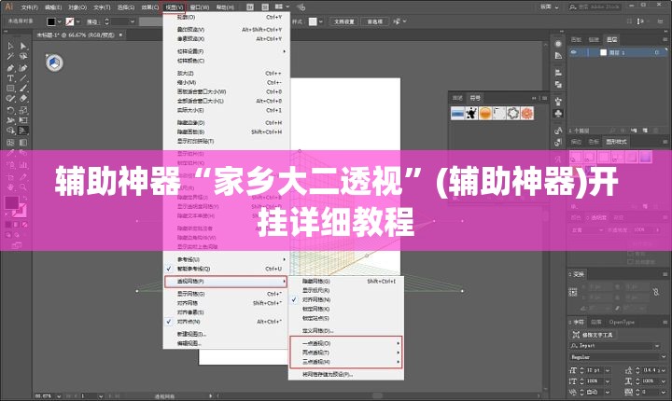This screenshot has width=672, height=401.
Task: Select the Selection tool (black arrow)
Action: click(10, 46)
